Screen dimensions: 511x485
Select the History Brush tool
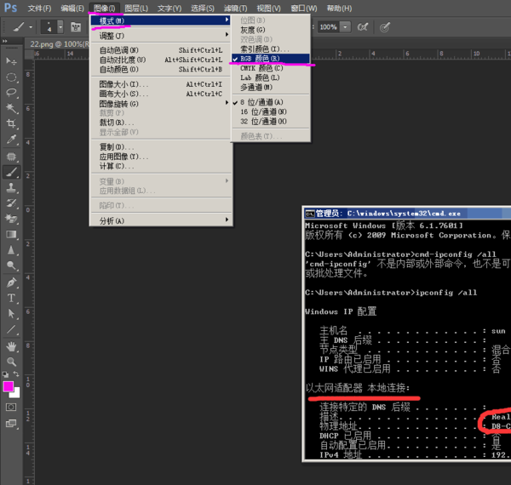11,203
